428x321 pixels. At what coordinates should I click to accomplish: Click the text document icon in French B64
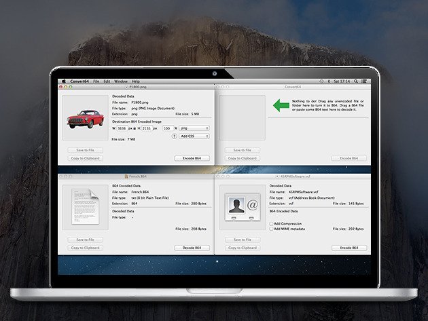86,208
